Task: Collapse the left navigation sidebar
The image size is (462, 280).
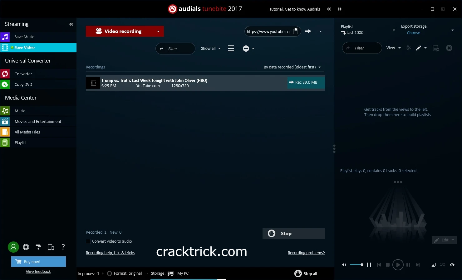Action: click(71, 24)
